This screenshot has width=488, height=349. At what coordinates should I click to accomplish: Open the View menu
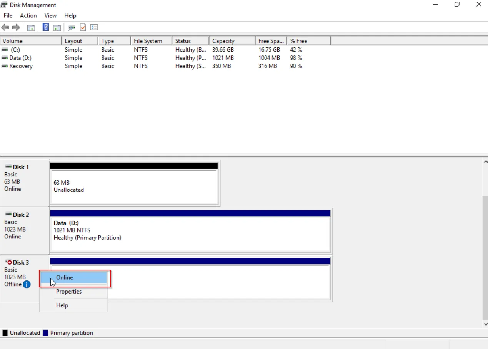click(x=50, y=15)
